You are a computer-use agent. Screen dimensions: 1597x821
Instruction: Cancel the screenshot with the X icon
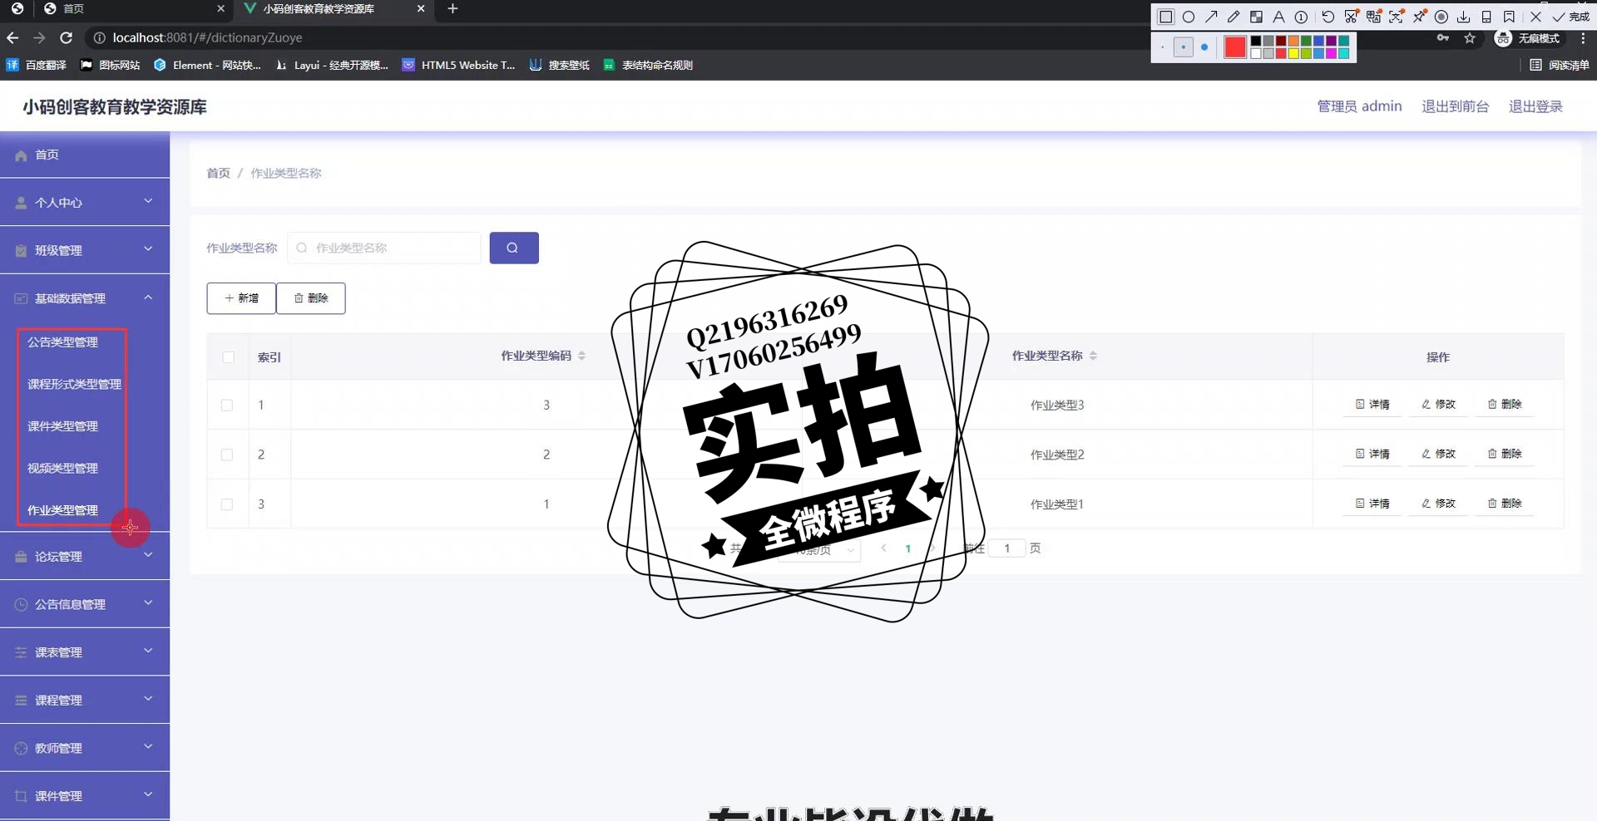[1535, 17]
